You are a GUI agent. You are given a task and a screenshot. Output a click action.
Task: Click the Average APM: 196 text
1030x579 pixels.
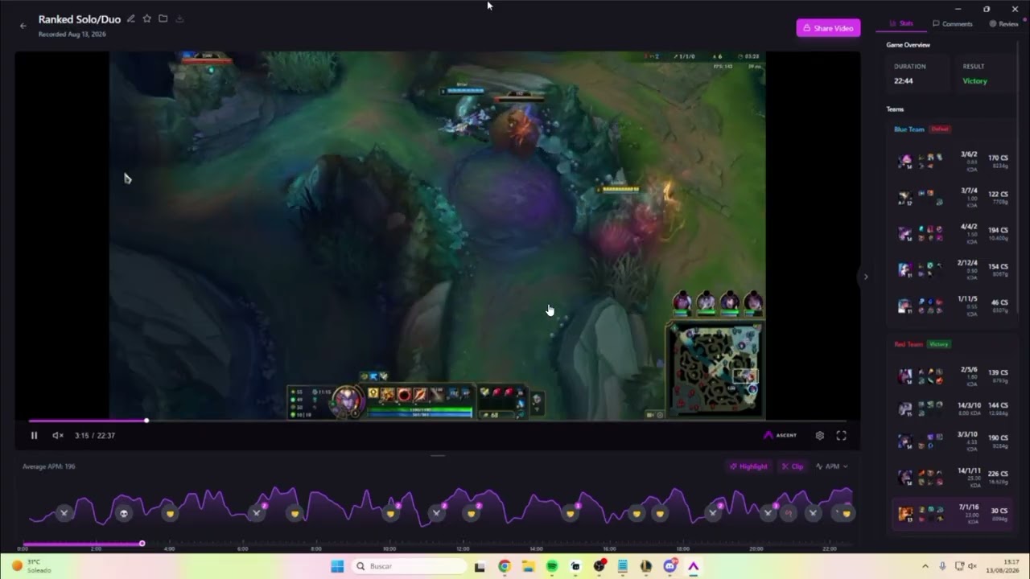pyautogui.click(x=48, y=466)
